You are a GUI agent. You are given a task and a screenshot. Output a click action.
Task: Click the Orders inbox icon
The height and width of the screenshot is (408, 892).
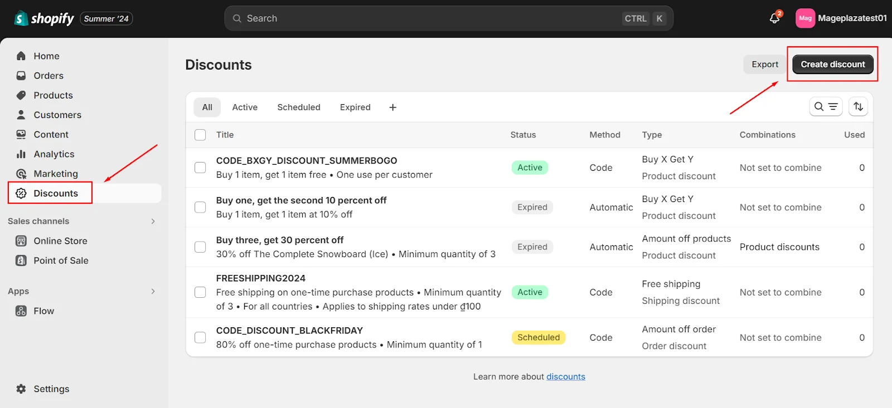(21, 76)
